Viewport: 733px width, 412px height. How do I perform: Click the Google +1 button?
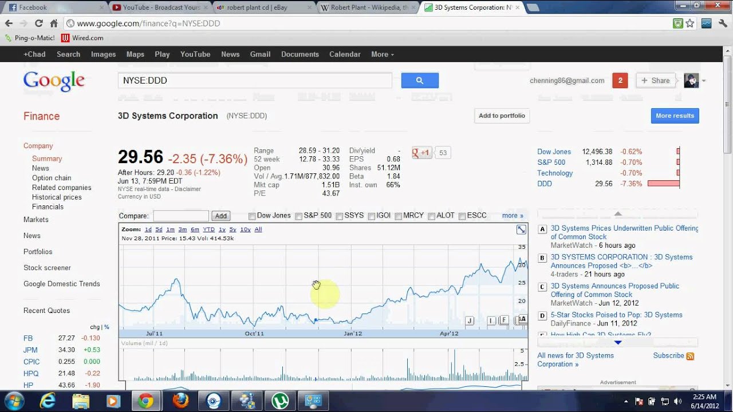(421, 153)
